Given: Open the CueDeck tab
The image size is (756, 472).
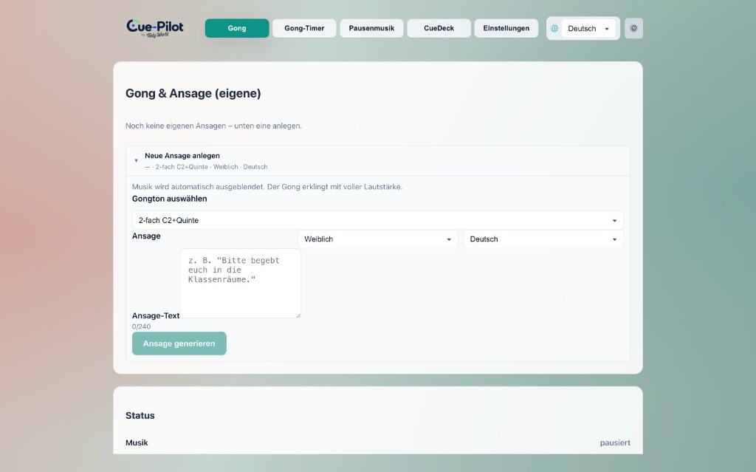Looking at the screenshot, I should coord(439,28).
